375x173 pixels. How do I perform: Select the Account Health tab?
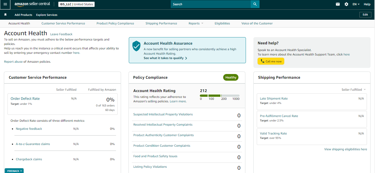[x=19, y=23]
